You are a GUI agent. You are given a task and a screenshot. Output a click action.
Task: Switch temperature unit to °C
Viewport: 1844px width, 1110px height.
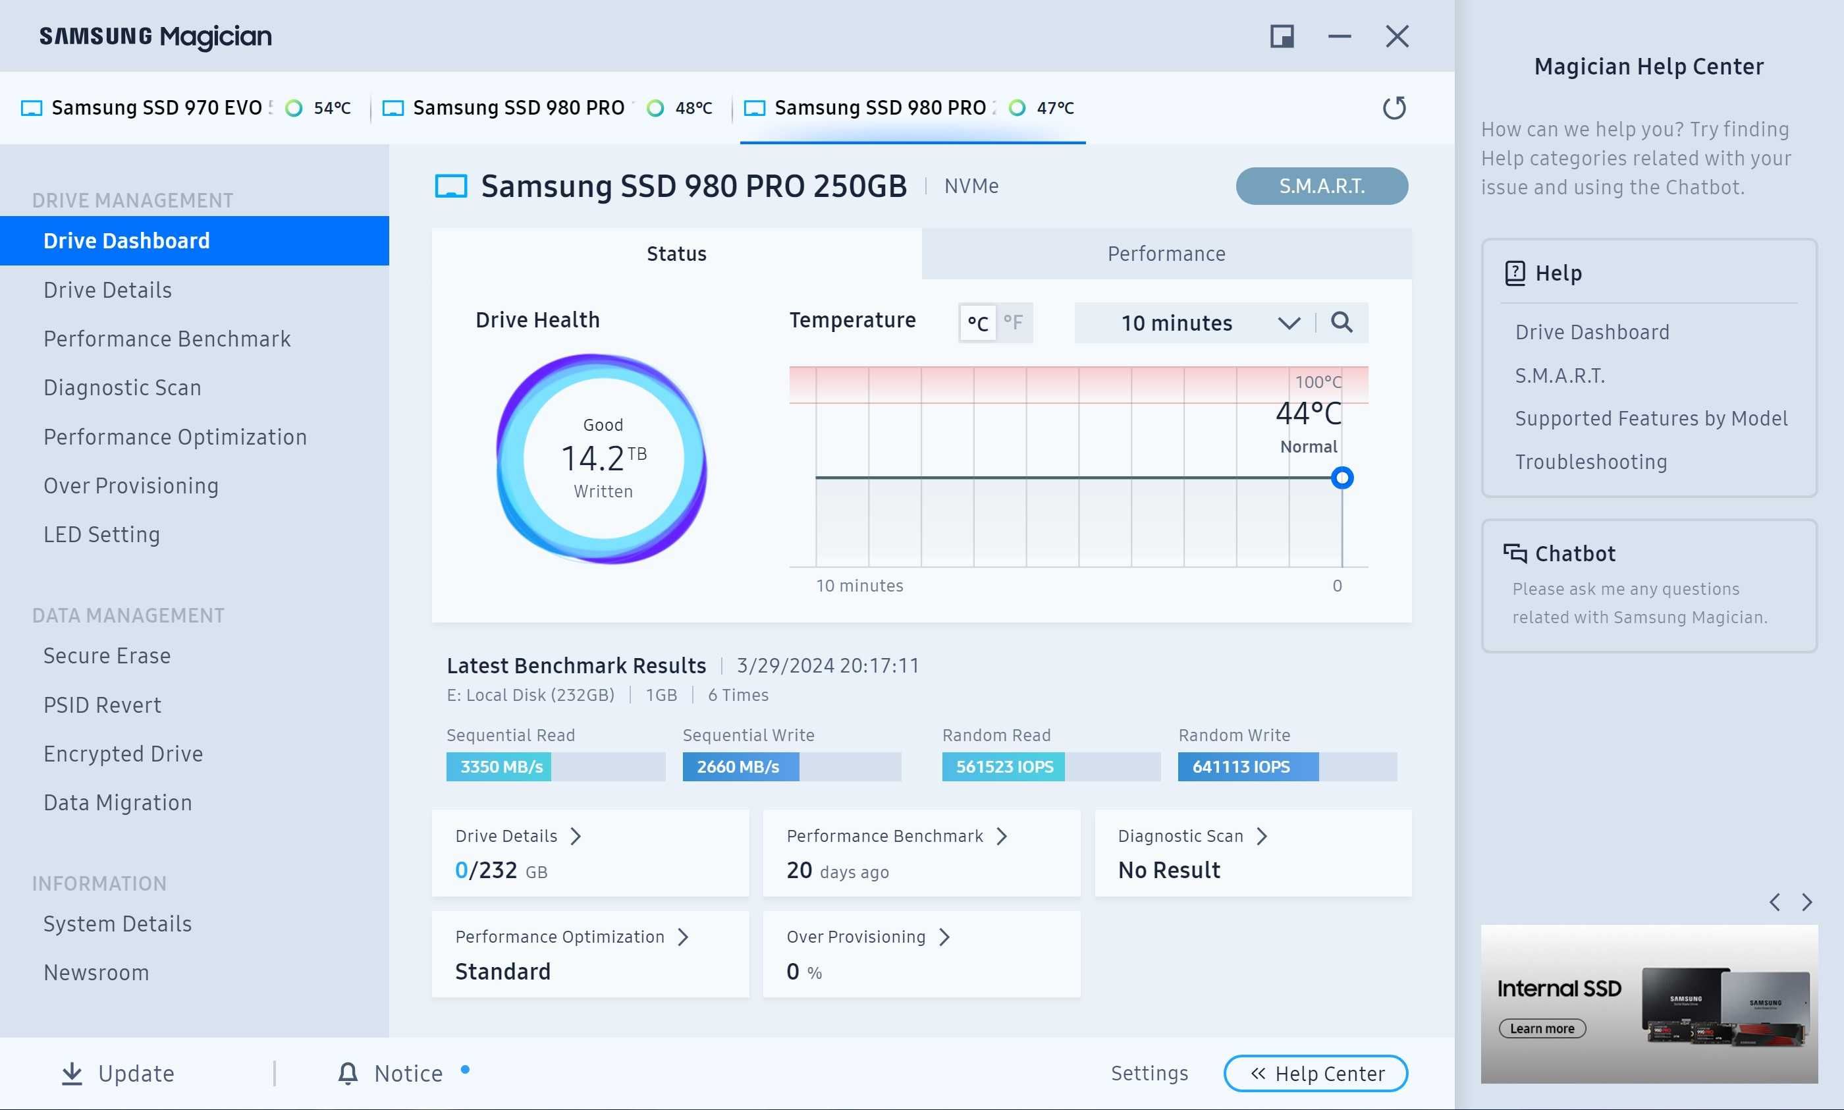978,323
